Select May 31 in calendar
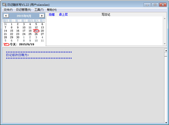The image size is (169, 125). (x=5, y=24)
